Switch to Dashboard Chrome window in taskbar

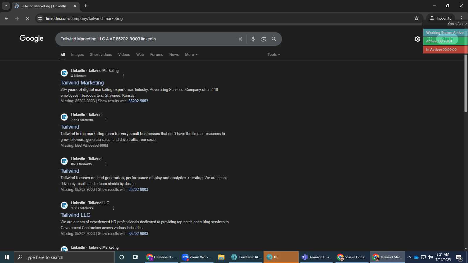[161, 257]
